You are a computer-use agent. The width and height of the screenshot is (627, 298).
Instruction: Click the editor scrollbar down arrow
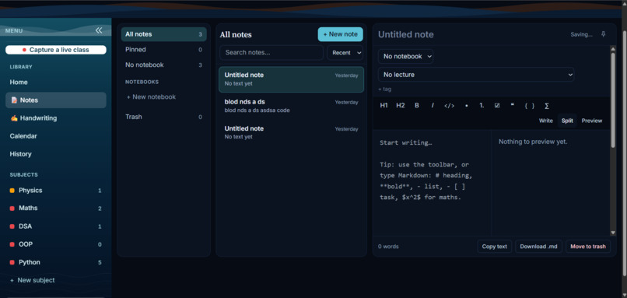(614, 233)
